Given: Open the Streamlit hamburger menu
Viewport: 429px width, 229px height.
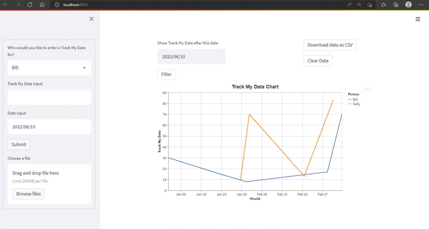Looking at the screenshot, I should 418,19.
